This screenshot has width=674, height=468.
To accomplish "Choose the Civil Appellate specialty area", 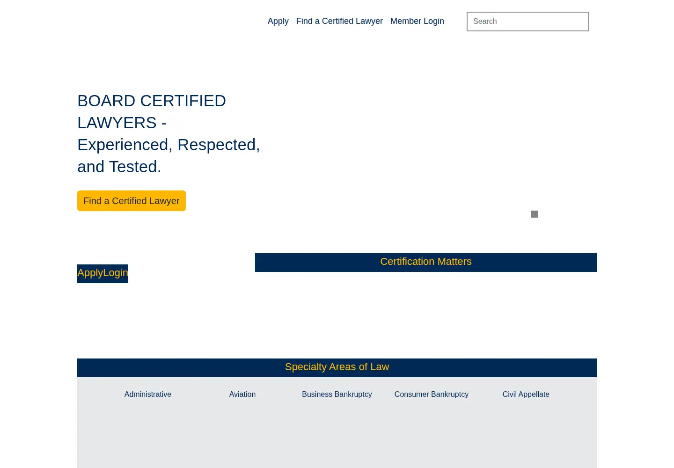I will pyautogui.click(x=526, y=395).
